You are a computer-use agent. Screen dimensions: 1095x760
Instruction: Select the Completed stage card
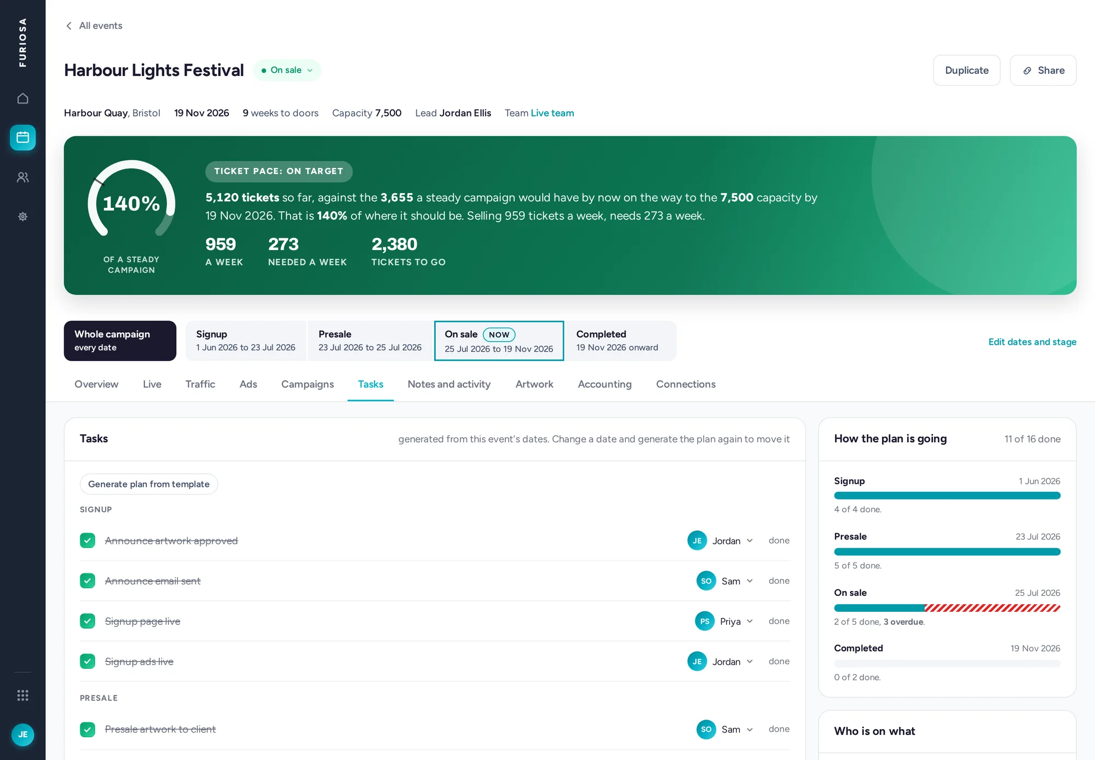[621, 341]
